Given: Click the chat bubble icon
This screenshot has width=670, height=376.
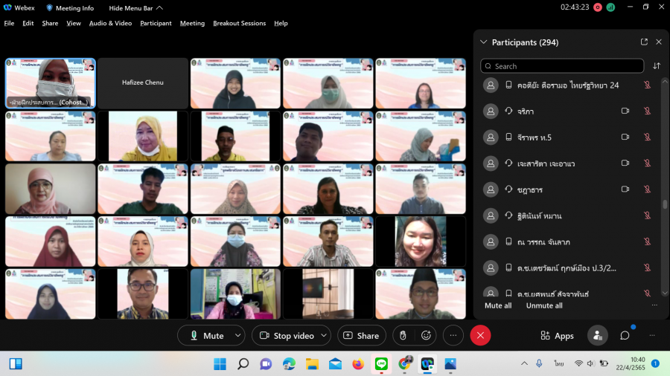Looking at the screenshot, I should 625,336.
